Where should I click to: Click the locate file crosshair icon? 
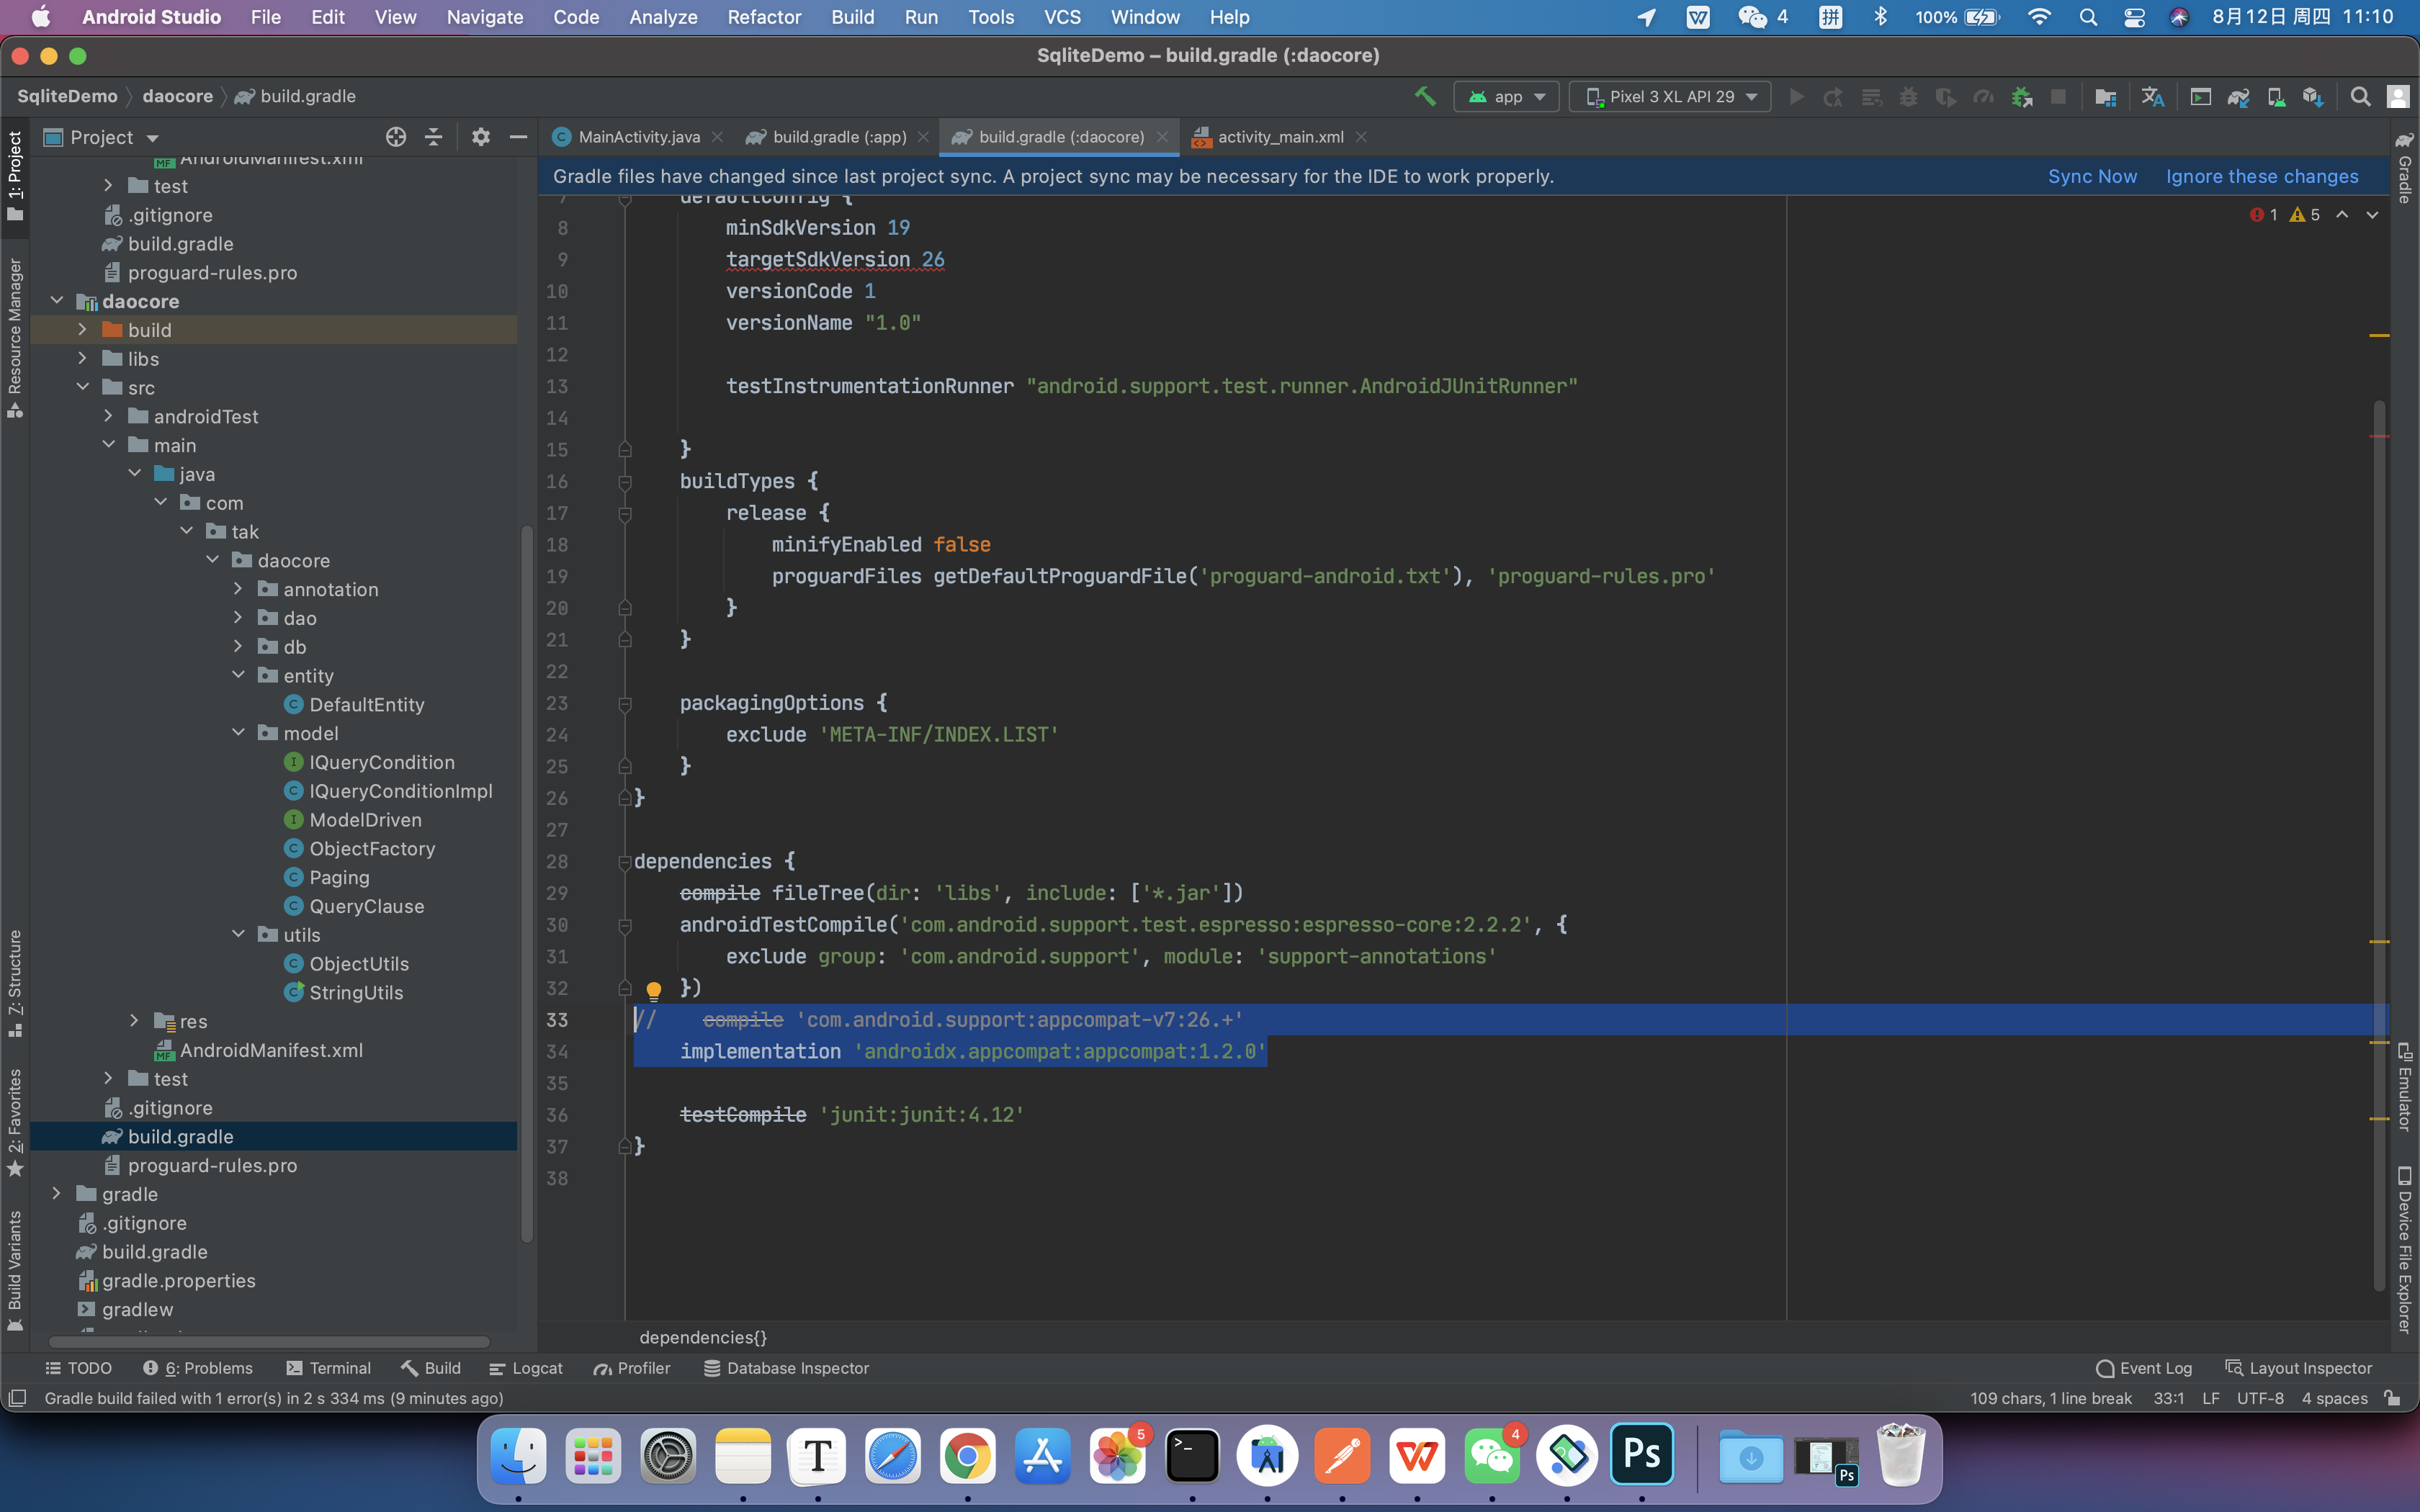pos(396,137)
